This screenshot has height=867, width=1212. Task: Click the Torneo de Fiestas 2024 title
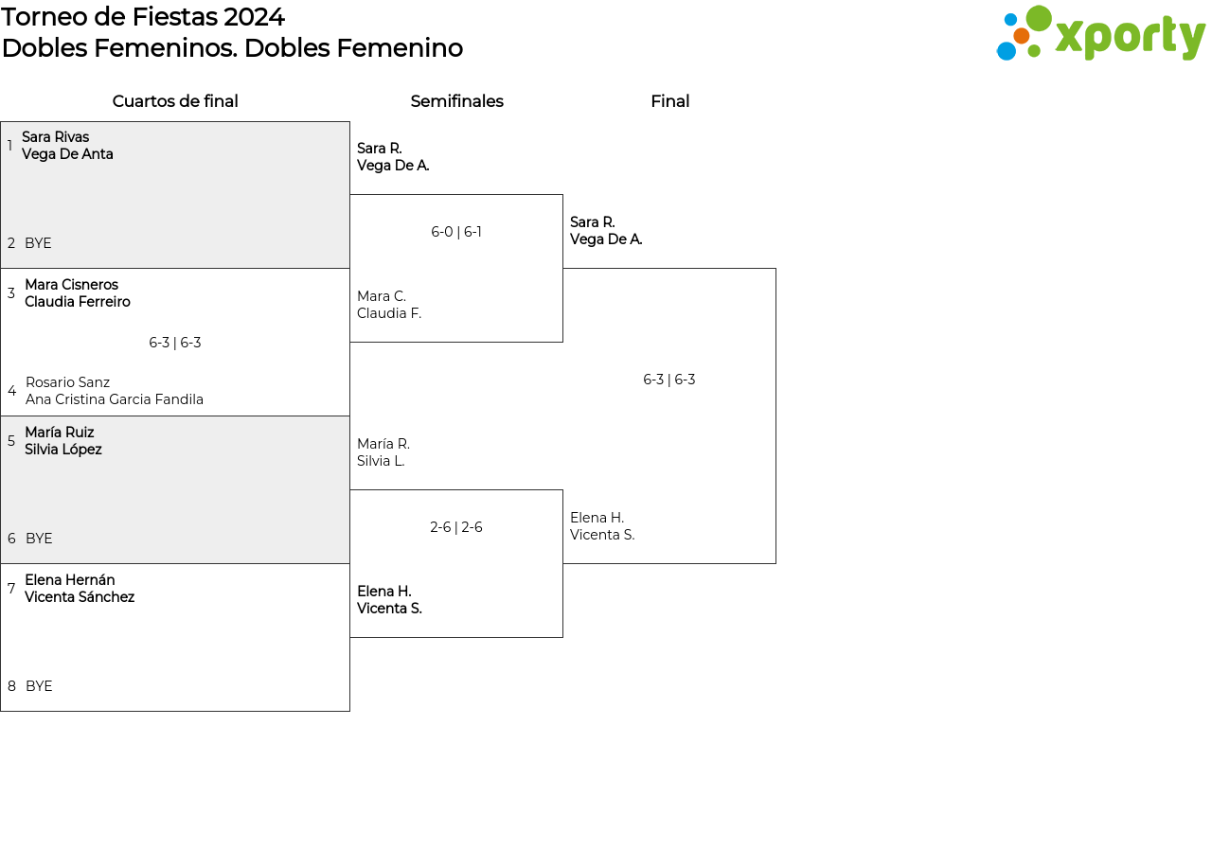tap(143, 17)
